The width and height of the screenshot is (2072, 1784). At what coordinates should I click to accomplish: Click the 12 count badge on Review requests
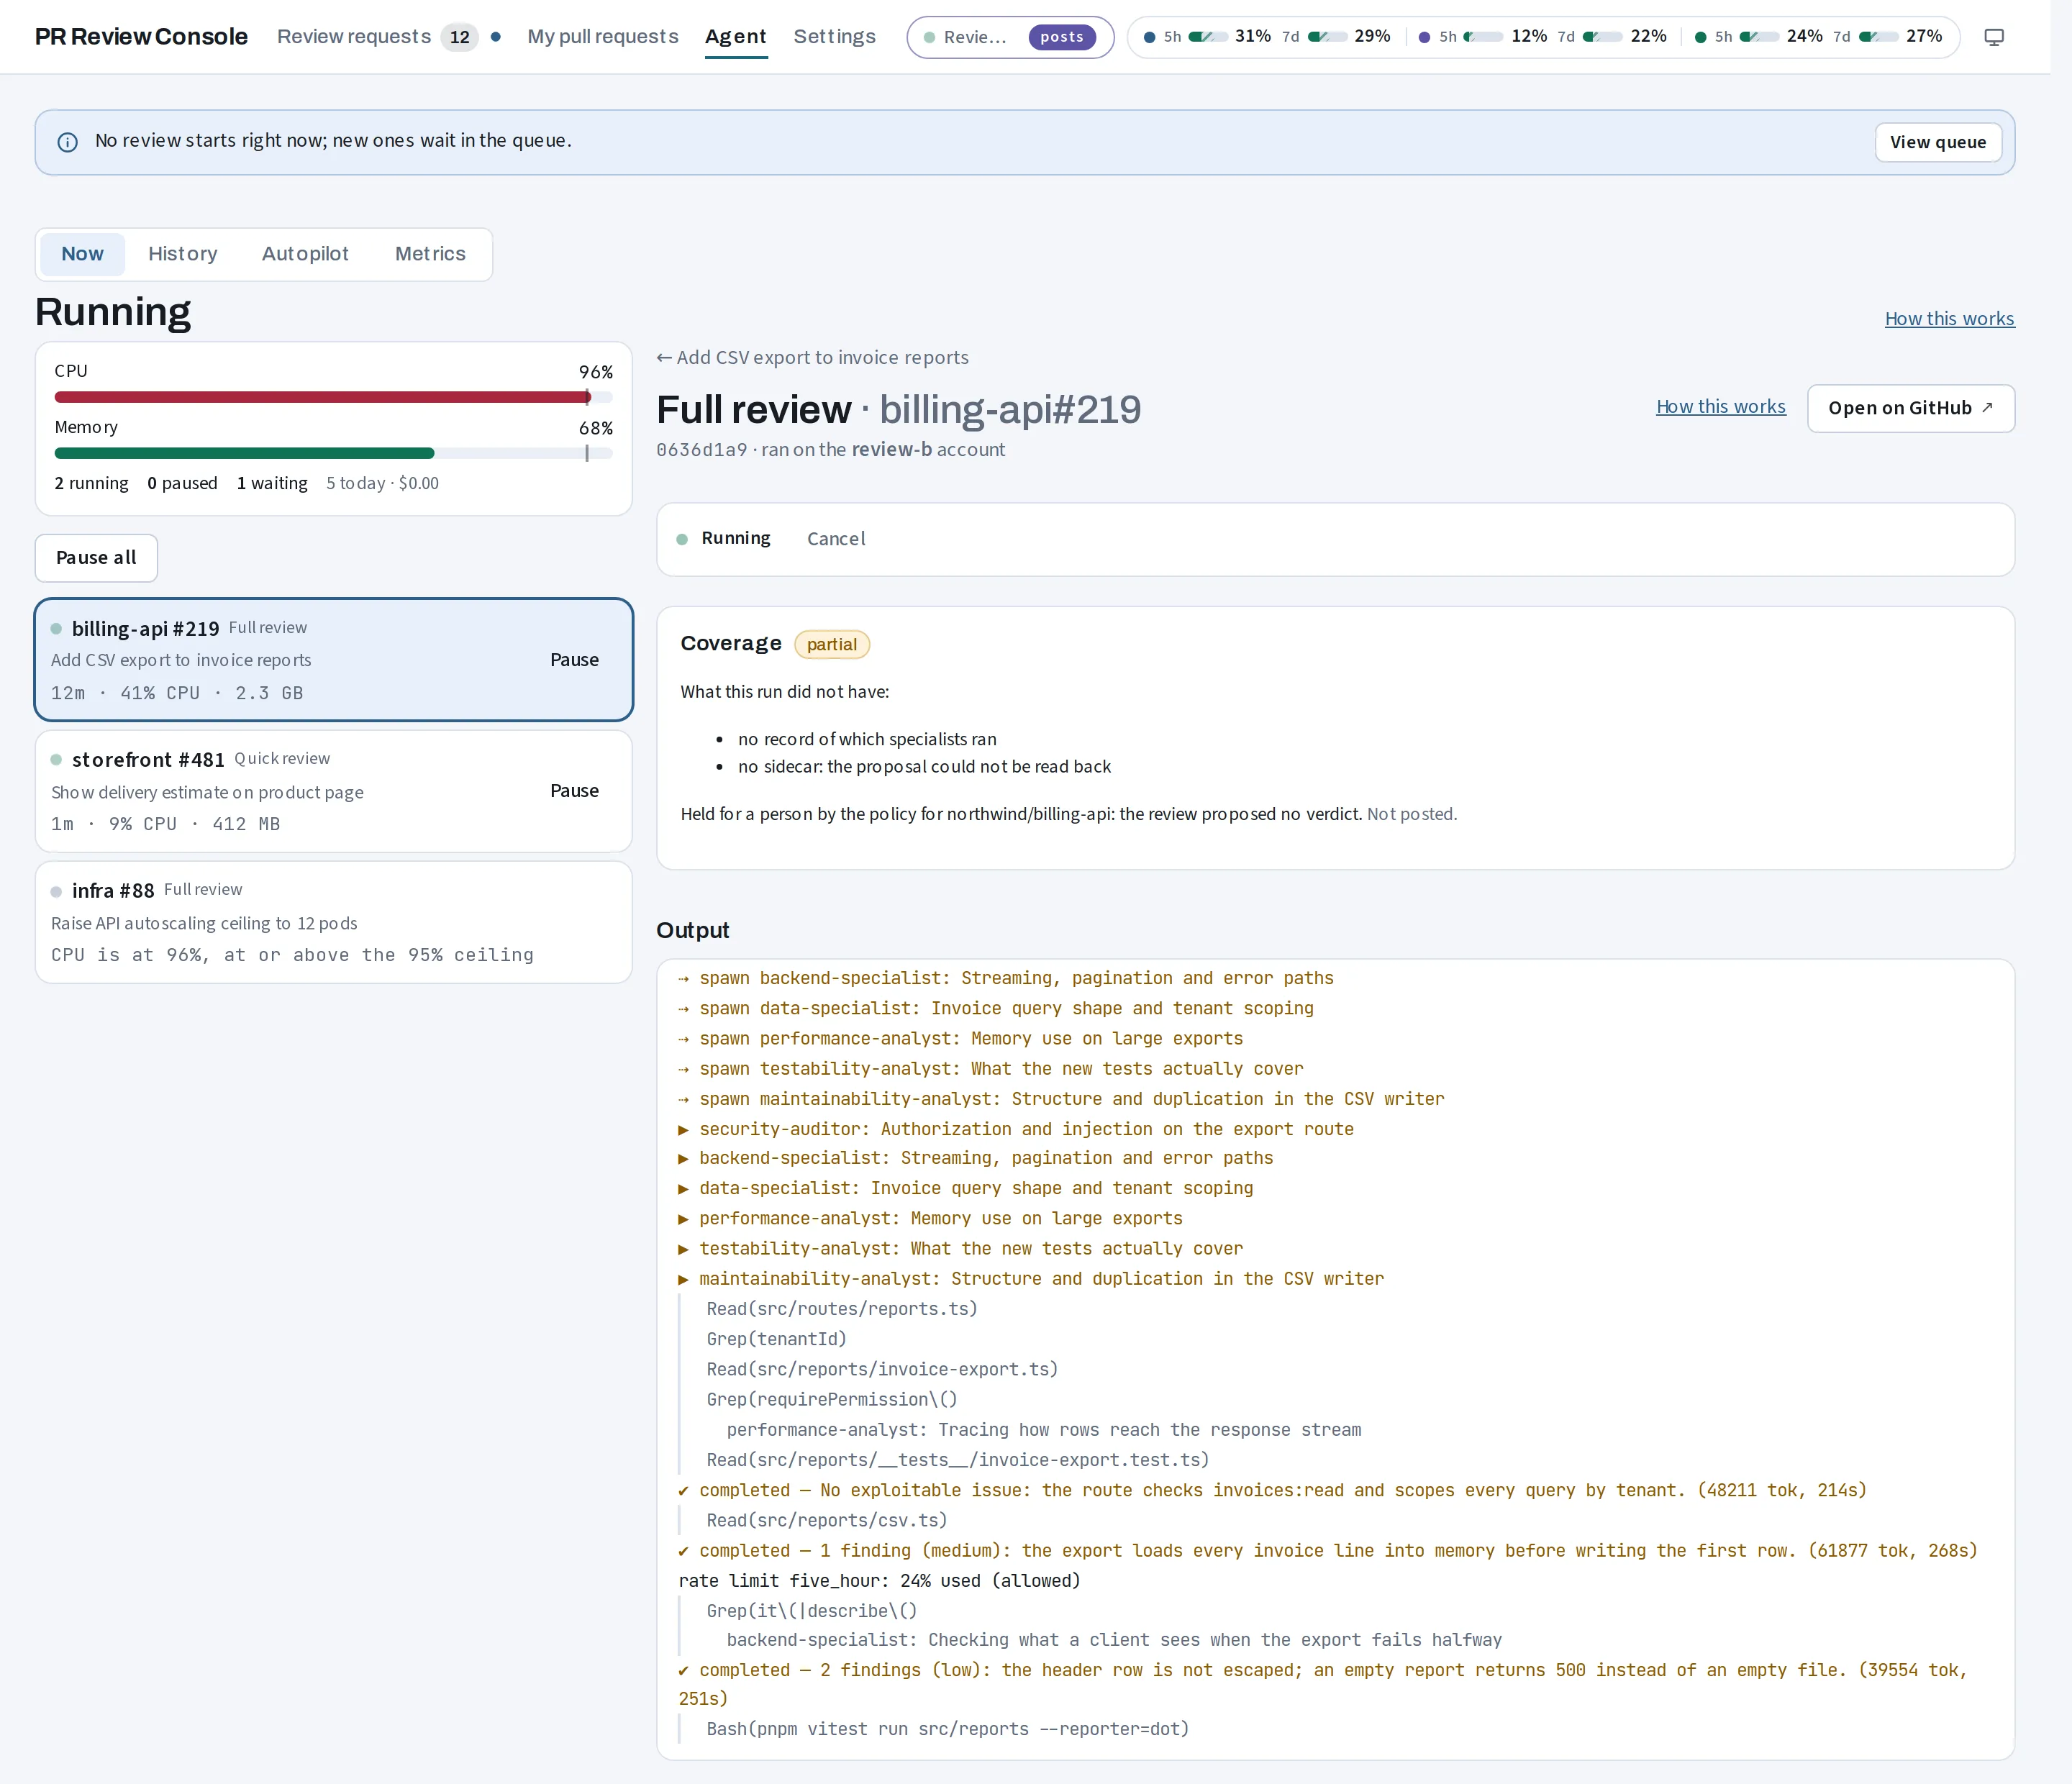coord(459,37)
